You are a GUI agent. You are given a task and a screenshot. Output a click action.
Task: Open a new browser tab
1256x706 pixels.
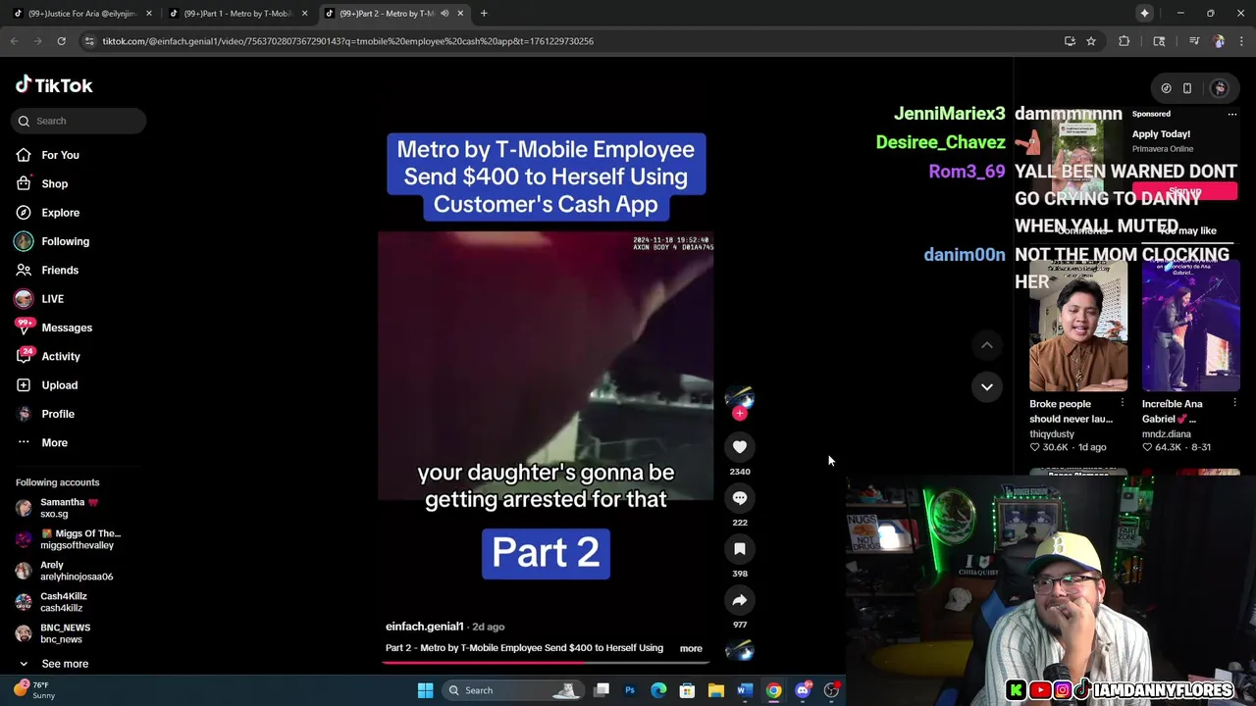[x=484, y=13]
